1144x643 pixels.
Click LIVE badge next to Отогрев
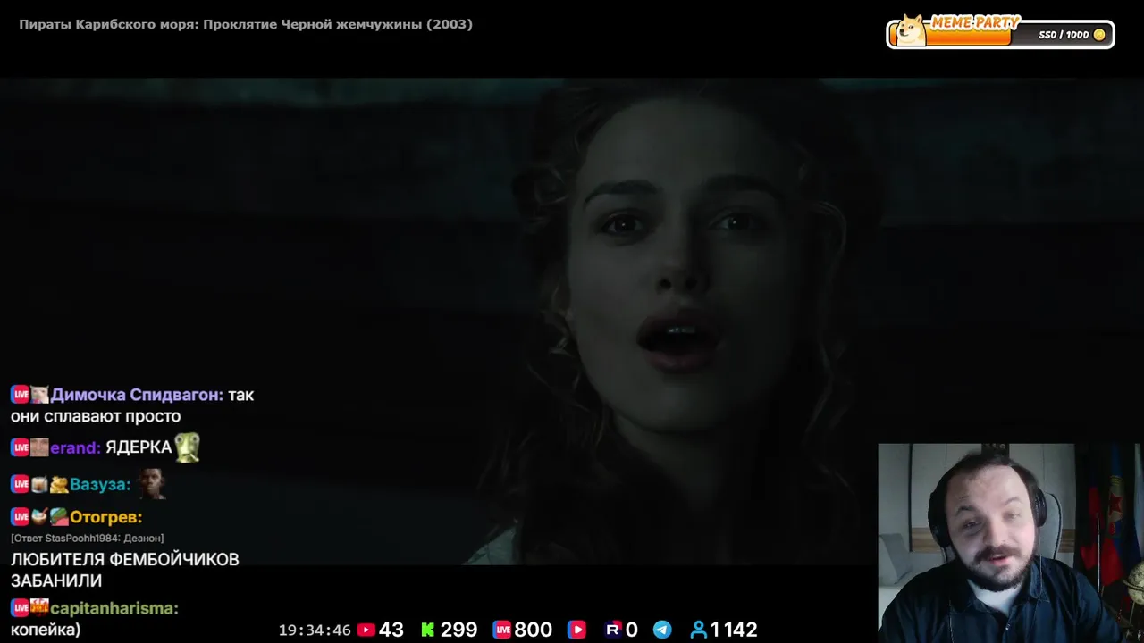[21, 516]
